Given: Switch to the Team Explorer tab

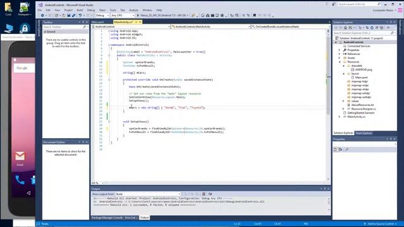Looking at the screenshot, I should [x=364, y=133].
